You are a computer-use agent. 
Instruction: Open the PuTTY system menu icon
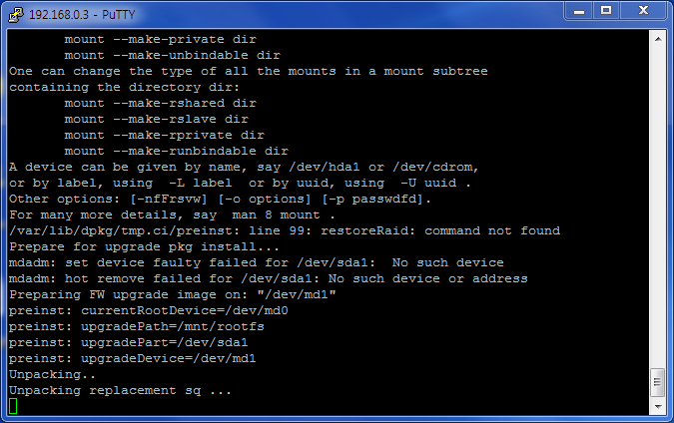[x=15, y=12]
